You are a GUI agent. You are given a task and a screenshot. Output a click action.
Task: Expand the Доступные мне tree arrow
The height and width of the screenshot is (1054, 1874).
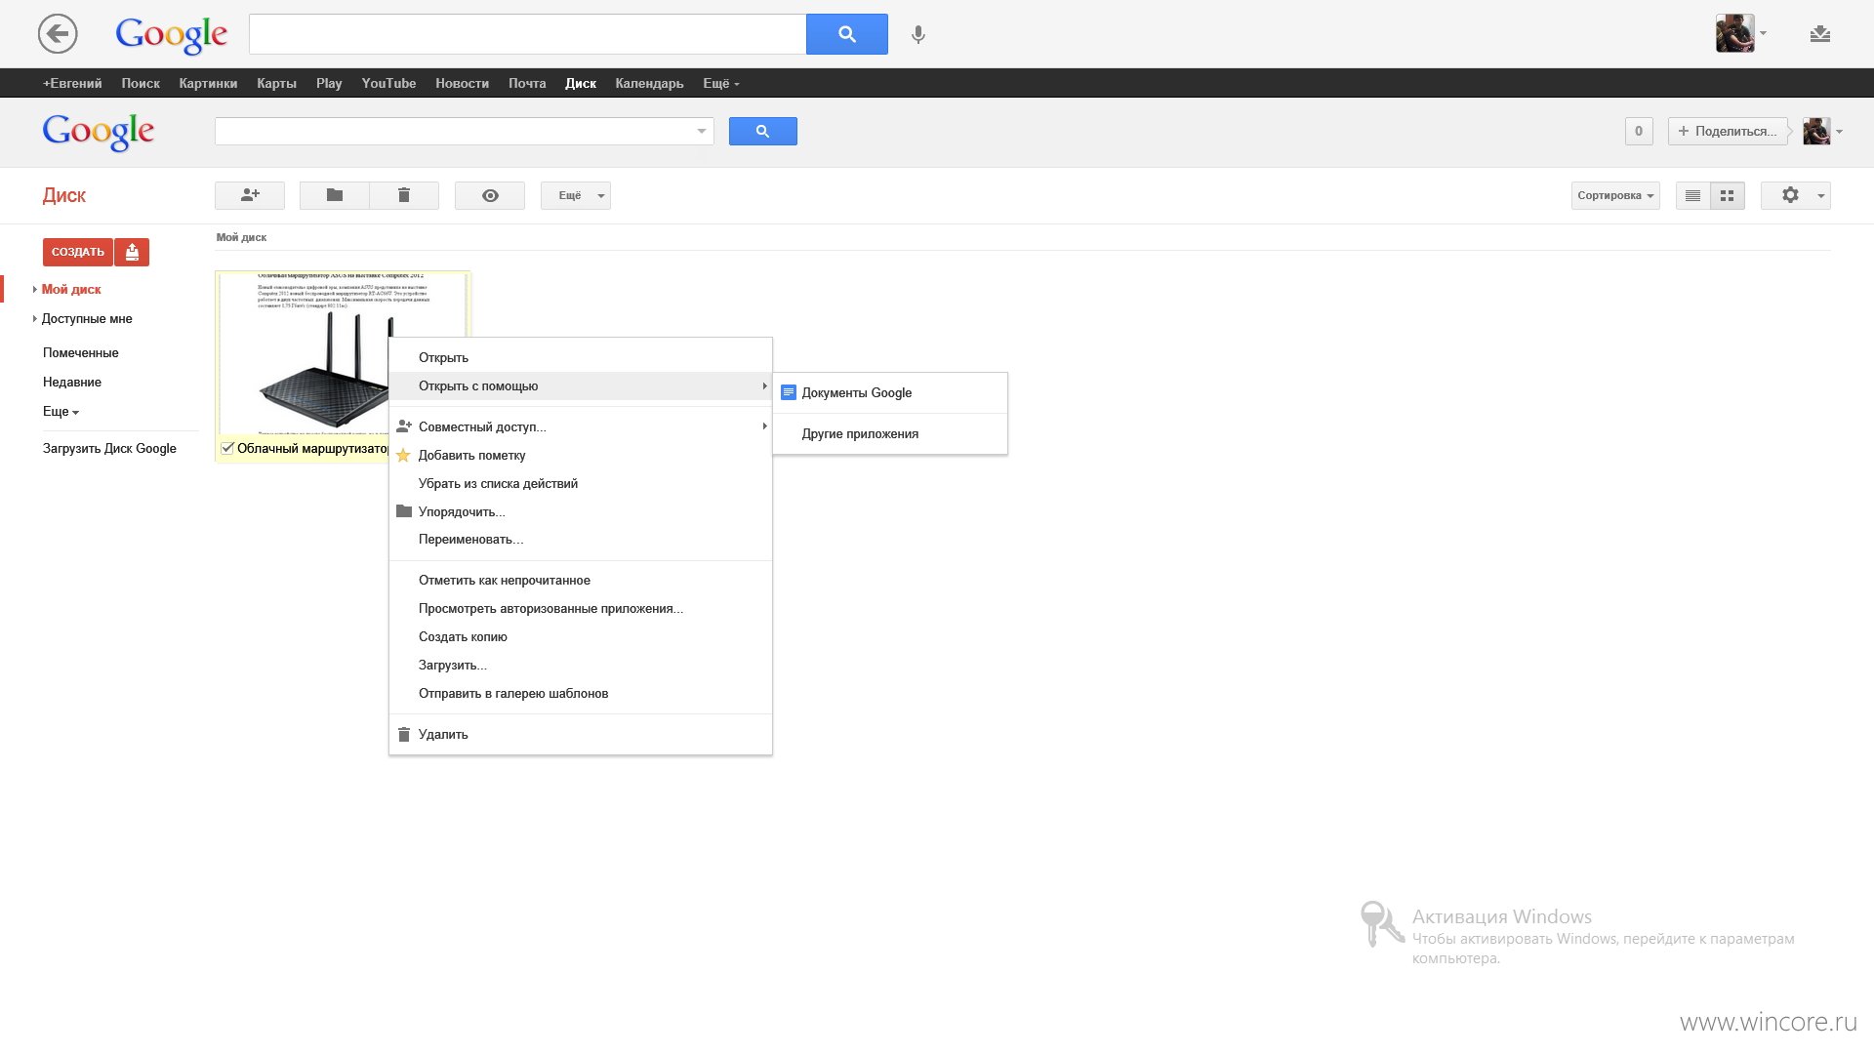(x=35, y=318)
